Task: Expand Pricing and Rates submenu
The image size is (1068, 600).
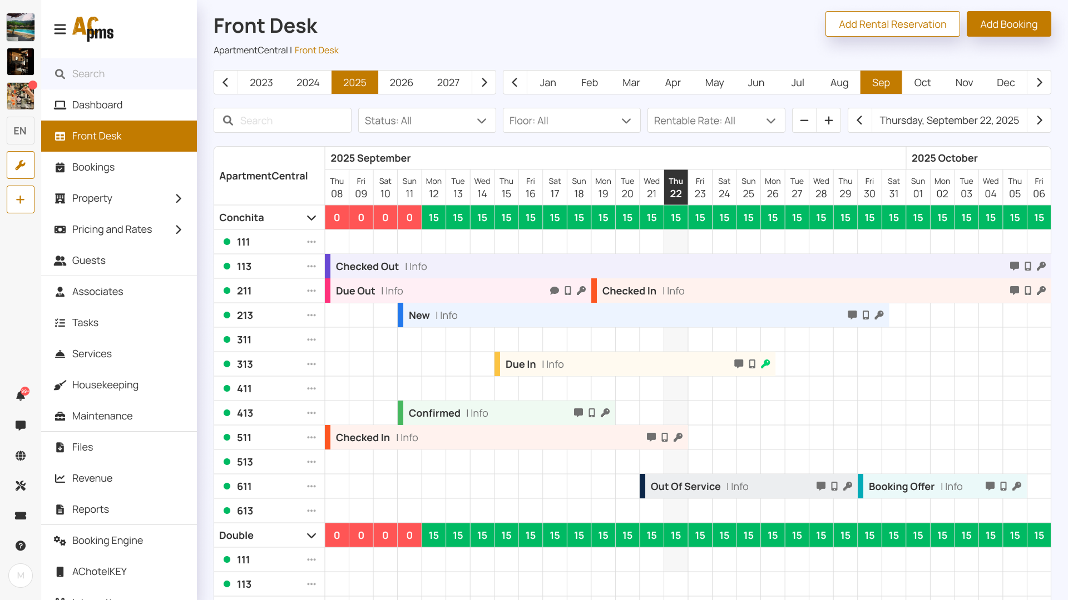Action: click(x=179, y=229)
